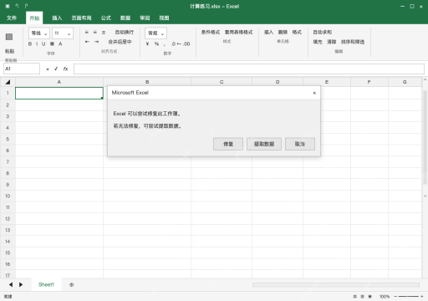
Task: Open 排序和筛选 sort and filter
Action: click(353, 42)
